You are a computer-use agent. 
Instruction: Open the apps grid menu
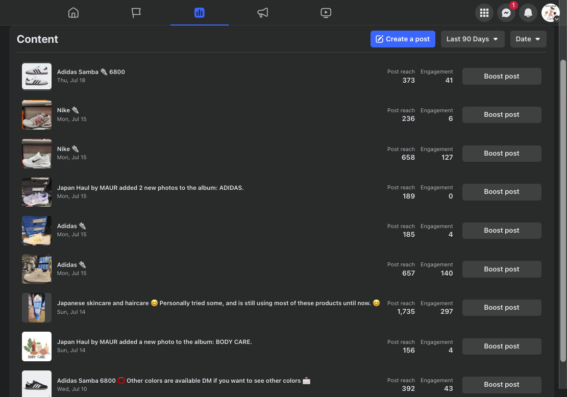click(484, 13)
